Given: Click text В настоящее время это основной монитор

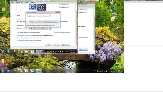Looking at the screenshot, I should point(28,32).
